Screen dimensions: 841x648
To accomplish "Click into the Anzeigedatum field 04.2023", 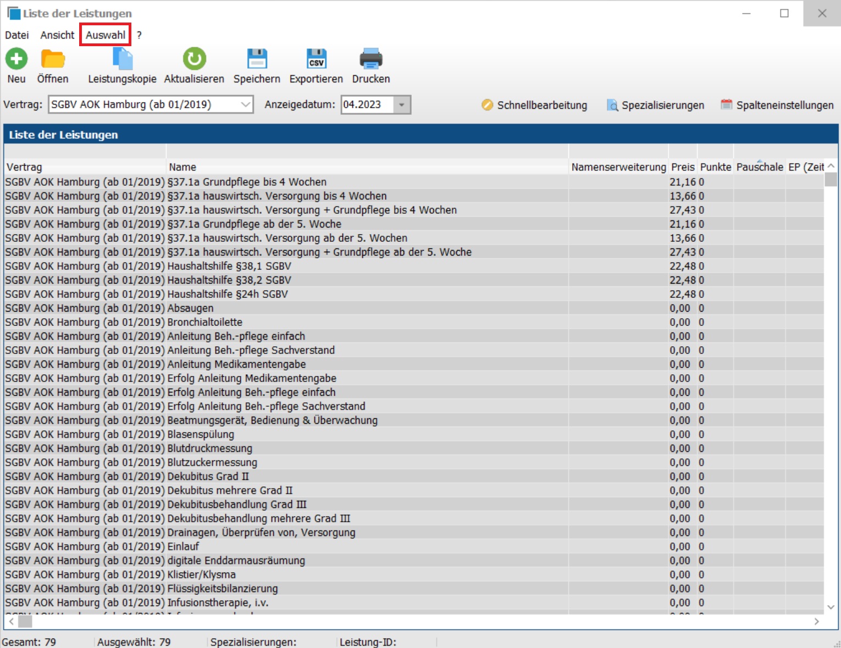I will pos(367,104).
